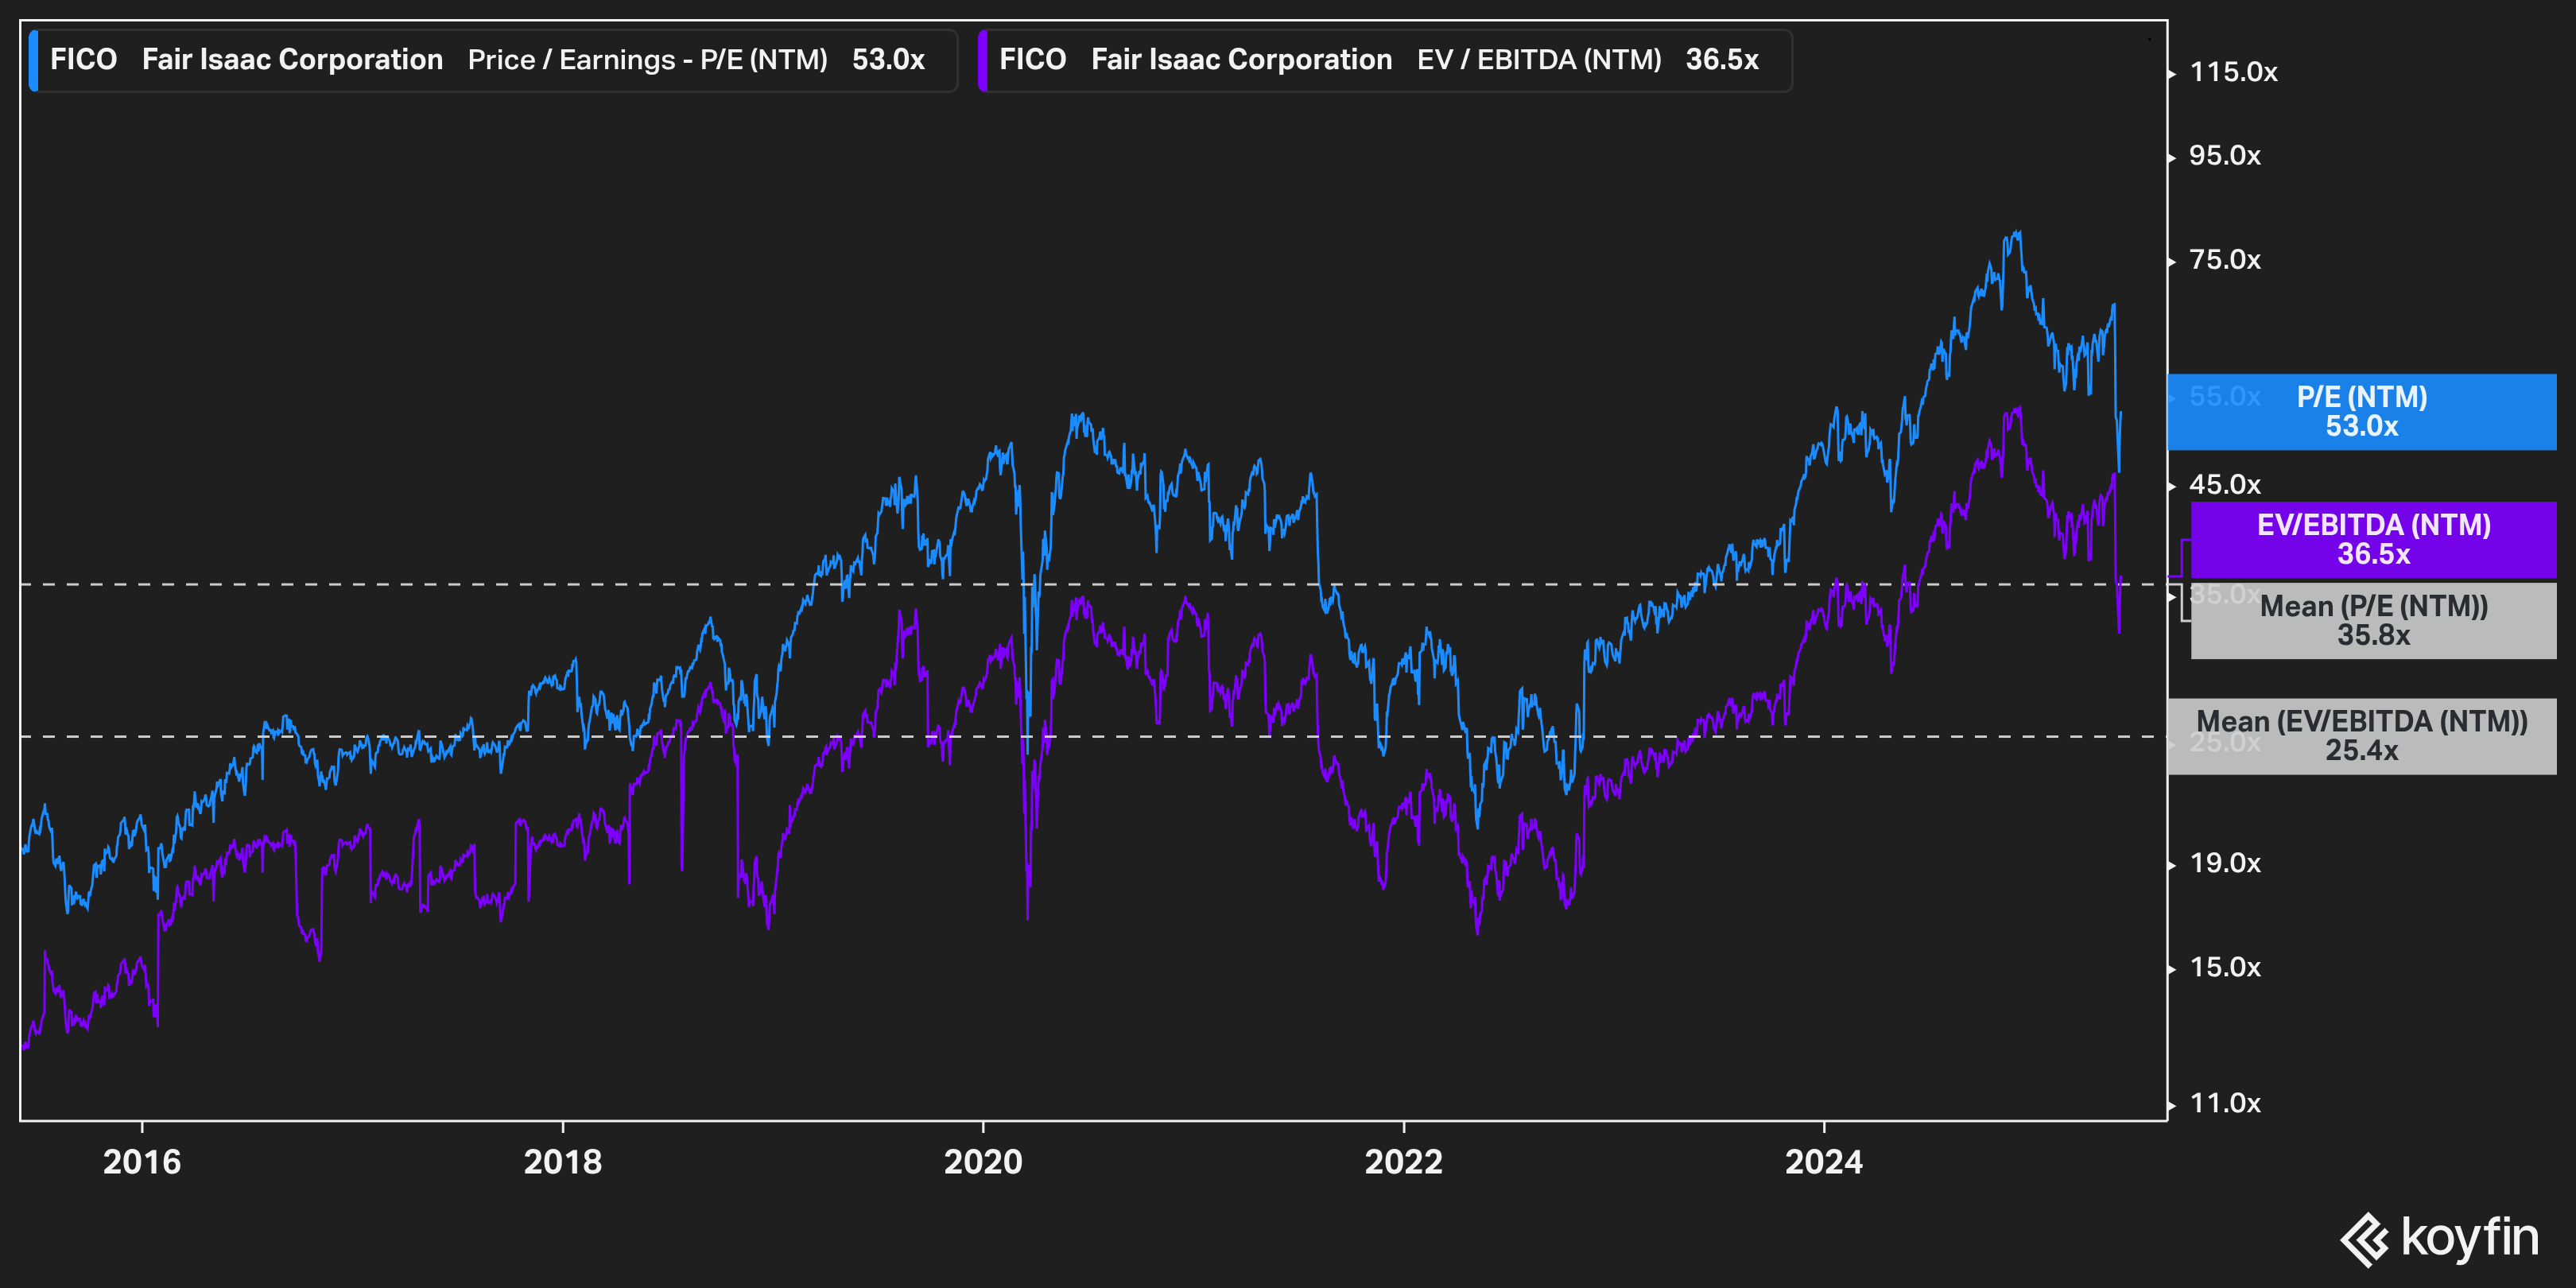This screenshot has width=2576, height=1288.
Task: Click the 75.0x y-axis tick label
Action: click(2225, 260)
